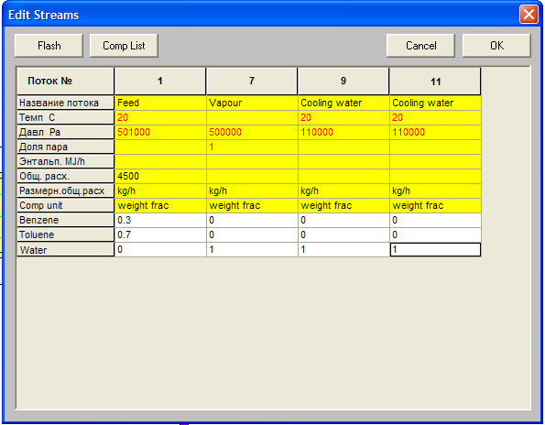The width and height of the screenshot is (545, 425).
Task: Open weight frac cell of stream 7
Action: coord(252,205)
